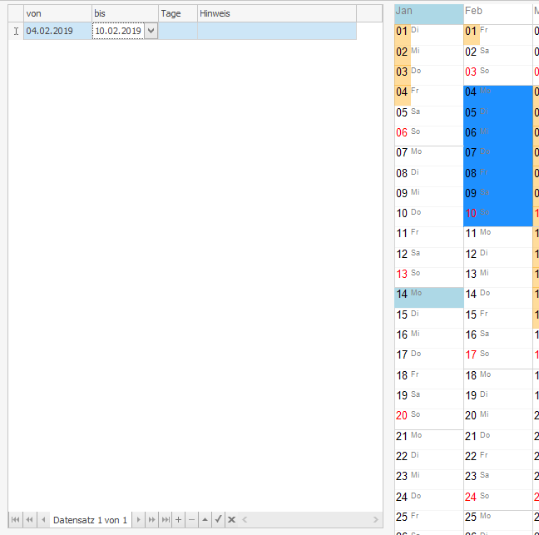Click the row indicator of first record
The width and height of the screenshot is (539, 535).
16,31
